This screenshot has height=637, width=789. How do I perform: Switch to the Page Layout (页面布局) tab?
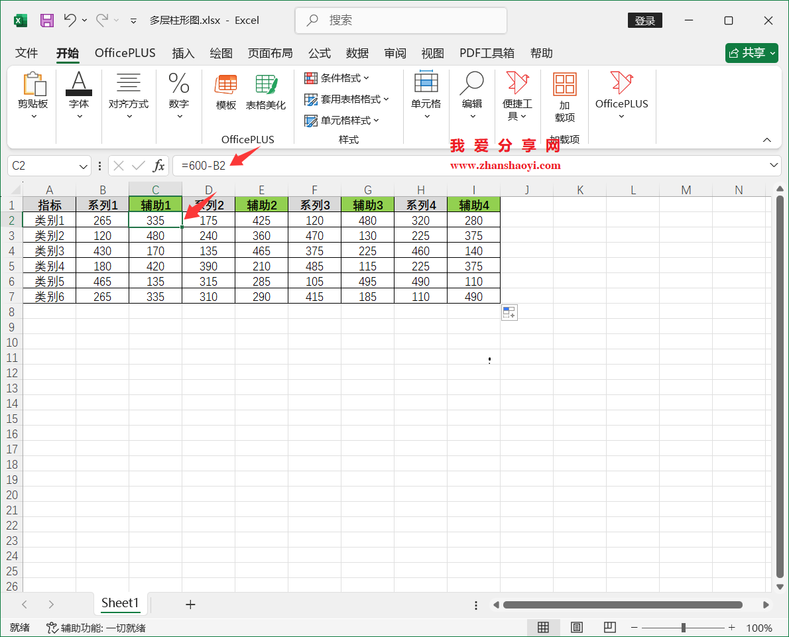click(271, 53)
